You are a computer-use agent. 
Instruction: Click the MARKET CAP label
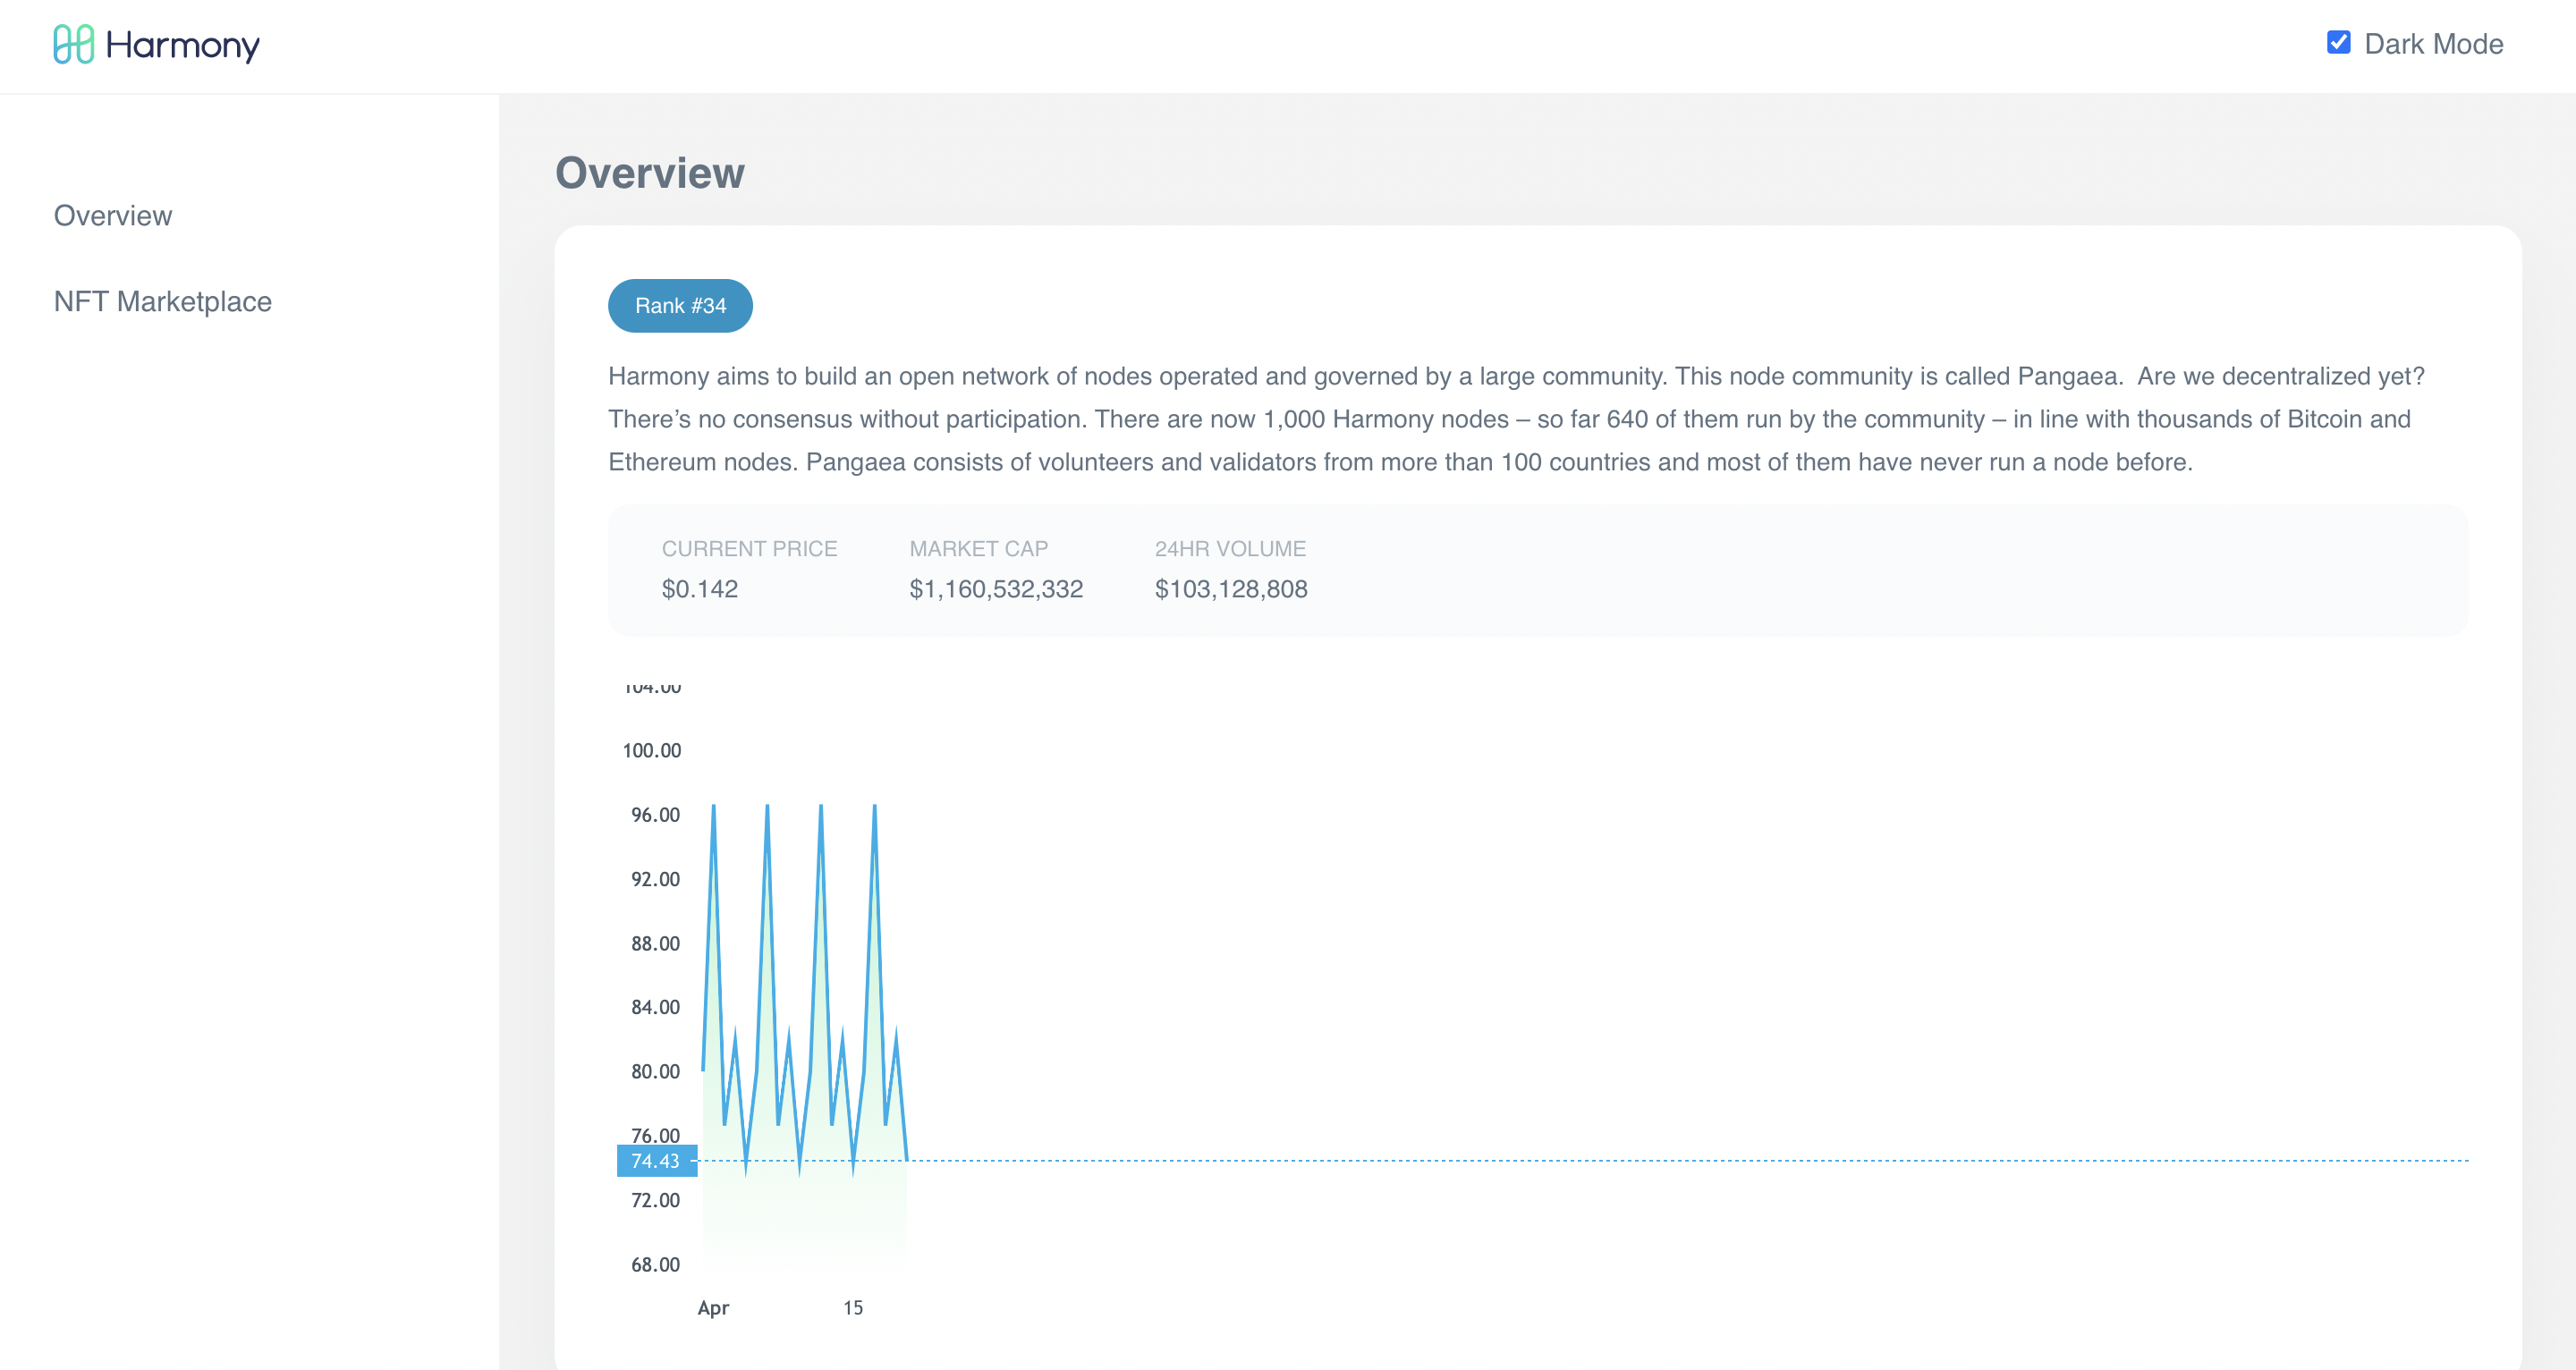click(978, 548)
